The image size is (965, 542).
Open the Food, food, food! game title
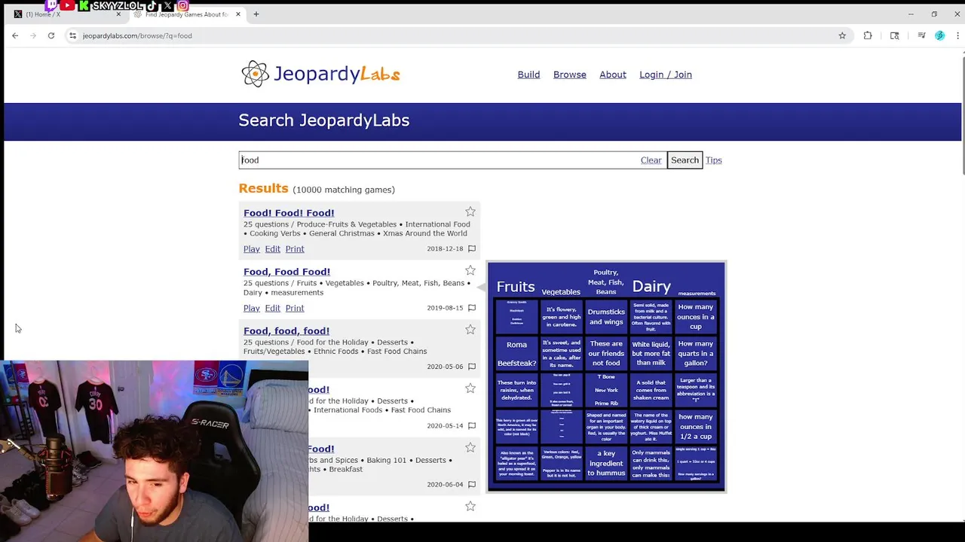click(286, 330)
